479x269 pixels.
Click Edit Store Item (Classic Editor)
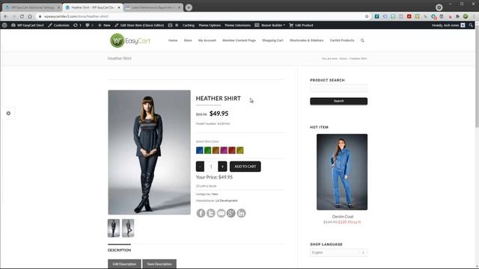click(139, 25)
